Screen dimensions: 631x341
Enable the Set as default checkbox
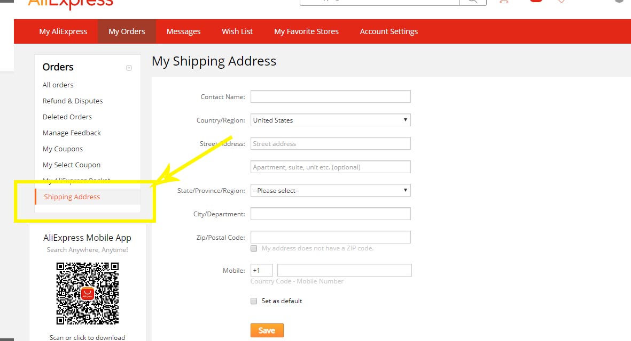(x=254, y=301)
